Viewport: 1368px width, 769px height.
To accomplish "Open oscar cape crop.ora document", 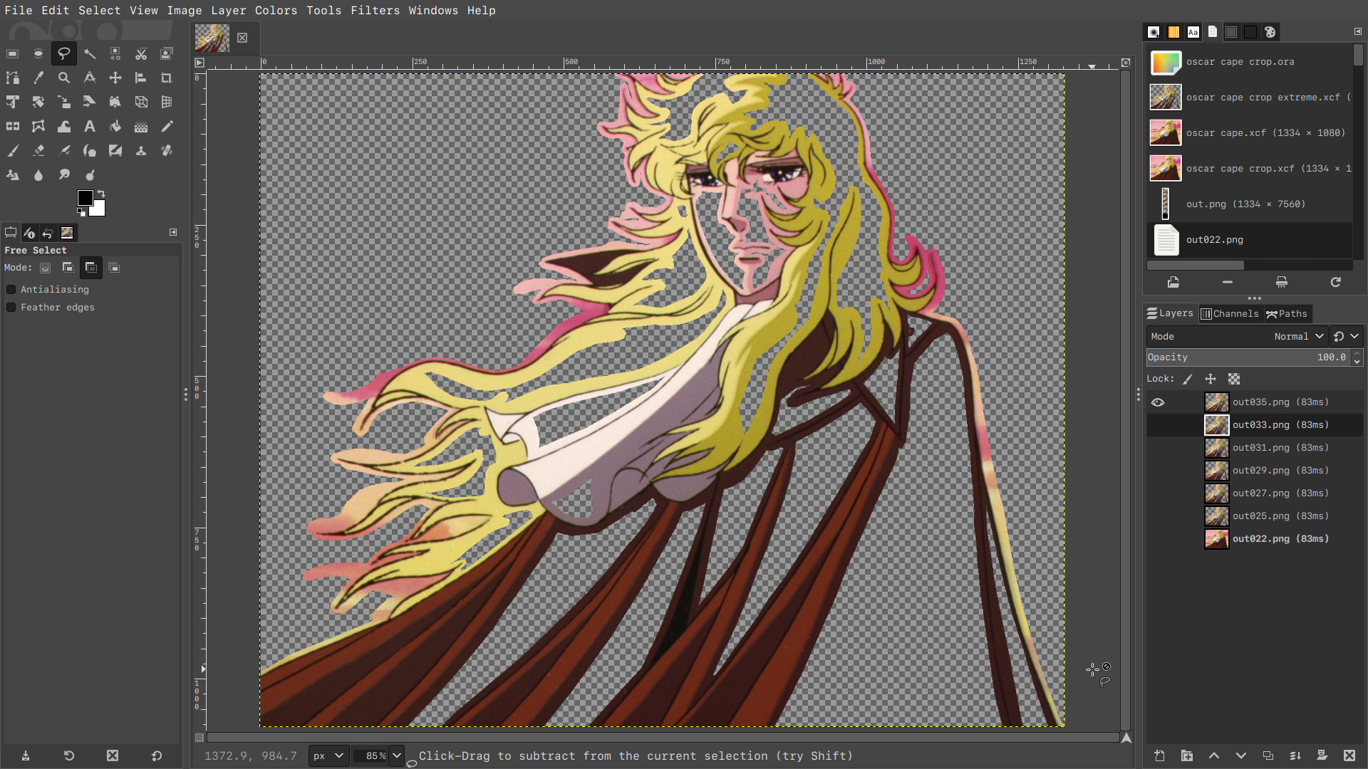I will click(1240, 62).
